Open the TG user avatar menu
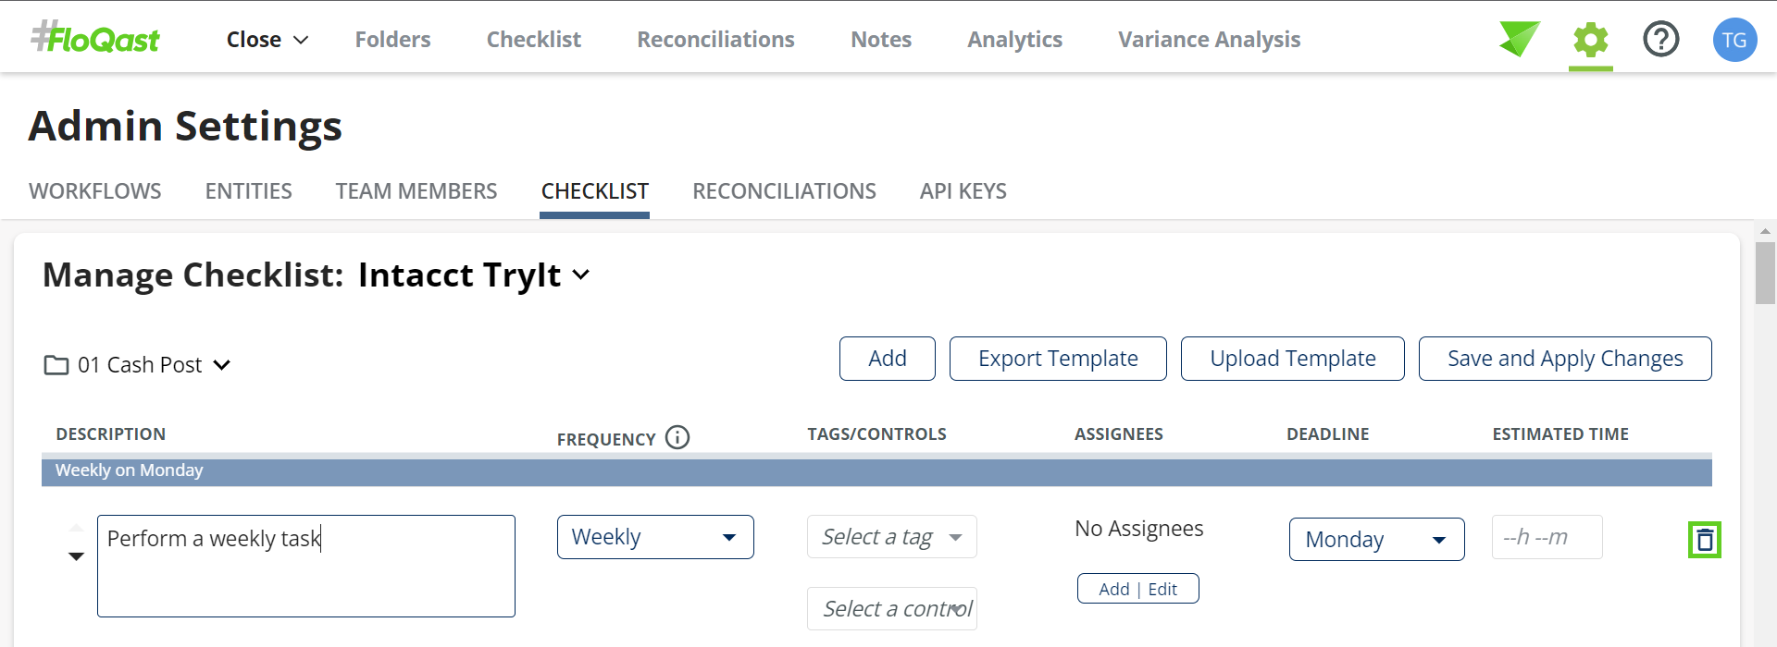Image resolution: width=1777 pixels, height=647 pixels. pyautogui.click(x=1734, y=40)
